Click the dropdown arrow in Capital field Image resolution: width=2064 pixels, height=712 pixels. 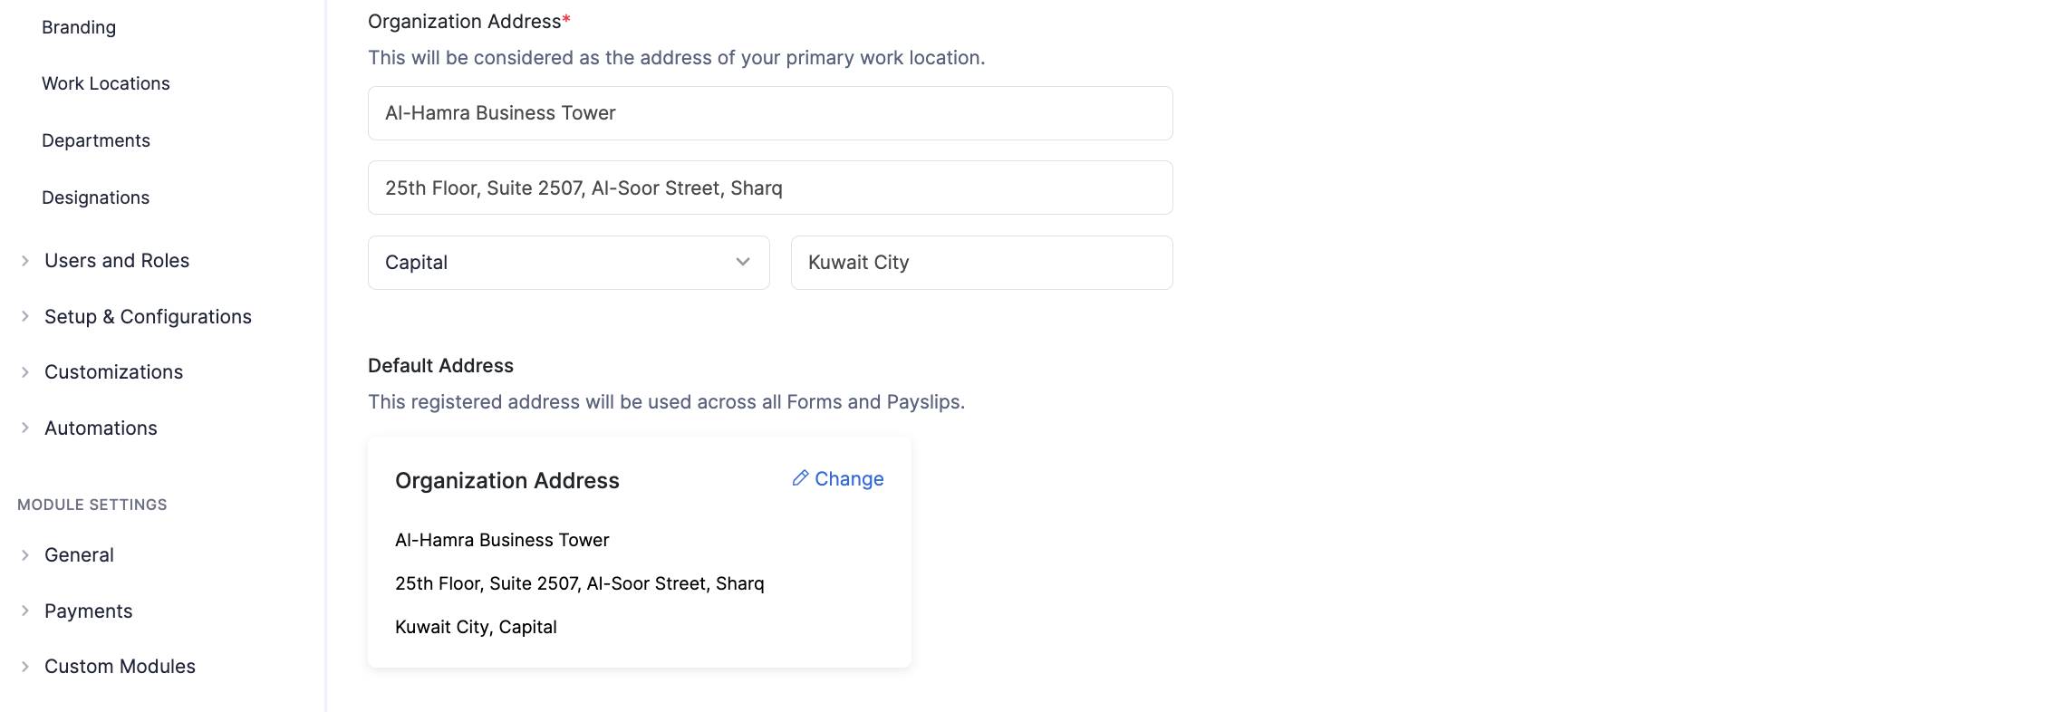[743, 263]
